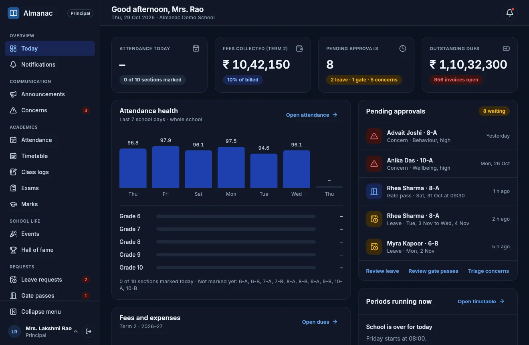Click the Grade 10 attendance progress bar
Viewport: 529px width, 345px height.
tap(236, 268)
